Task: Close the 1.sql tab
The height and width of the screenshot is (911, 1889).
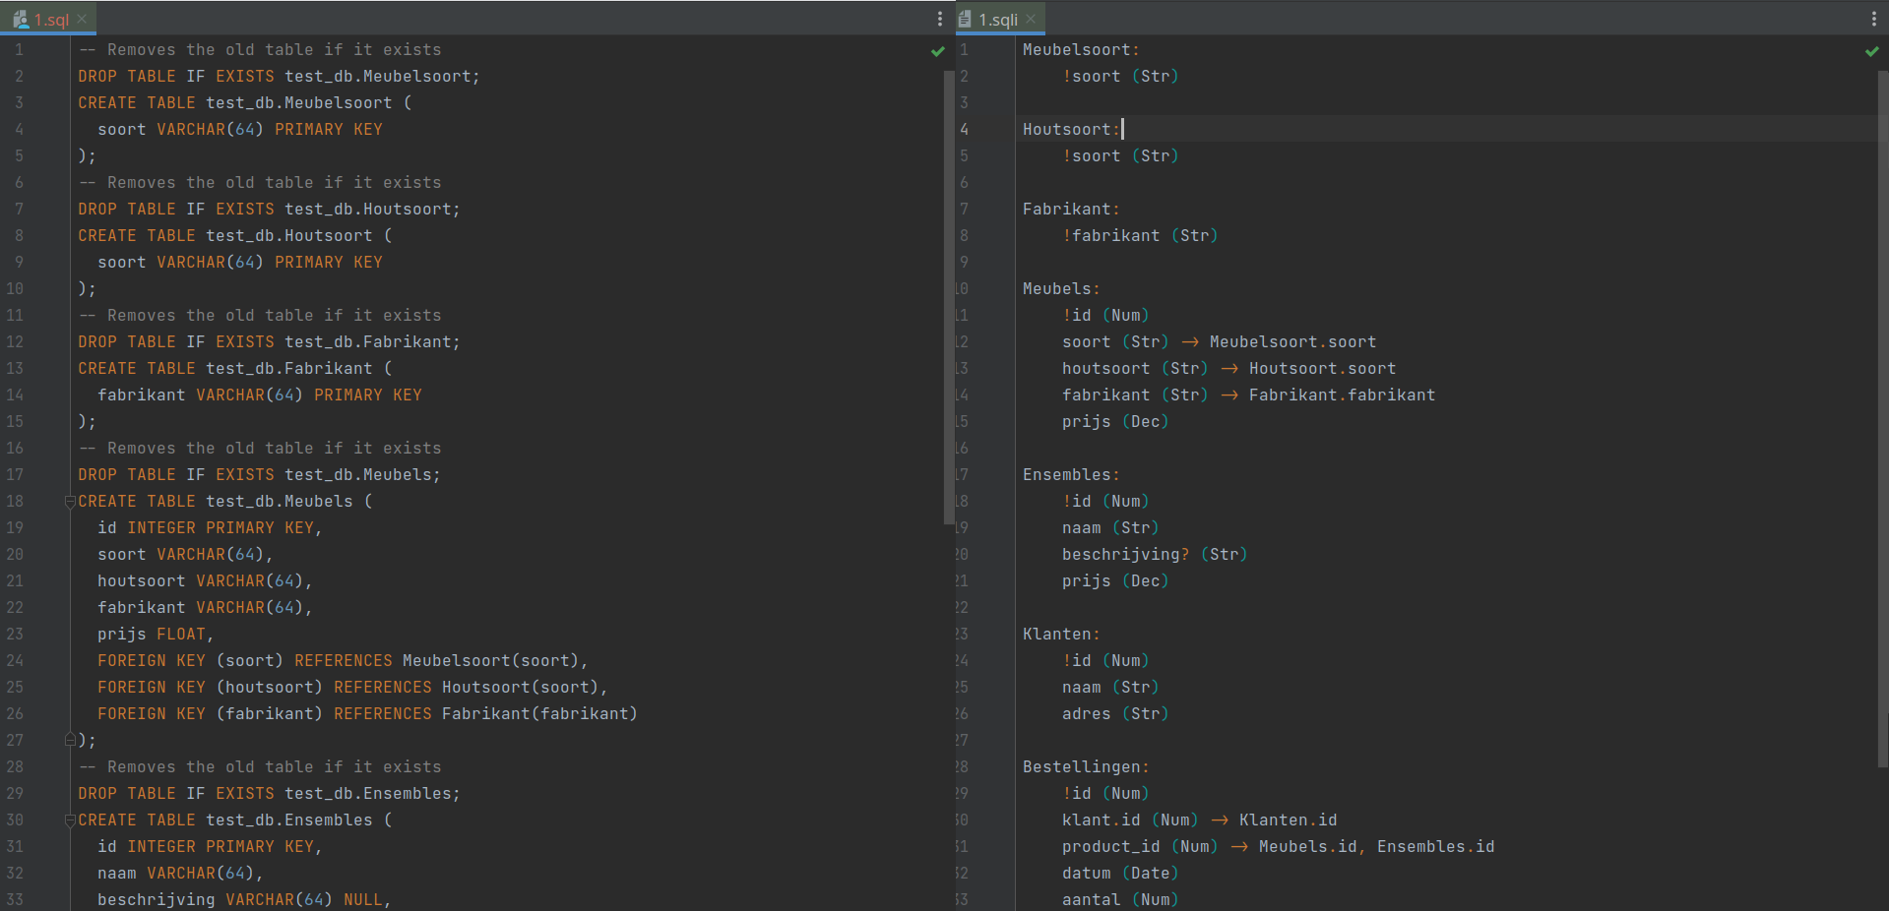Action: pos(83,19)
